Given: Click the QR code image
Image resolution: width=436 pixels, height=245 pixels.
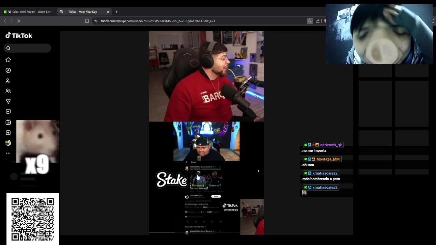Looking at the screenshot, I should pos(33,219).
